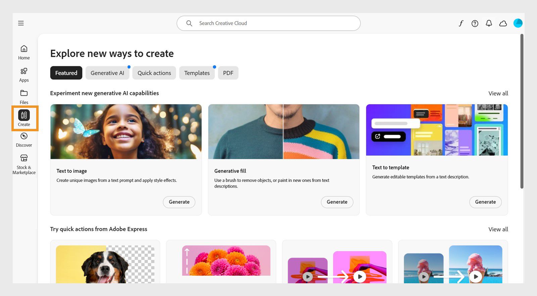Open the Generative fill sweater thumbnail

click(284, 132)
